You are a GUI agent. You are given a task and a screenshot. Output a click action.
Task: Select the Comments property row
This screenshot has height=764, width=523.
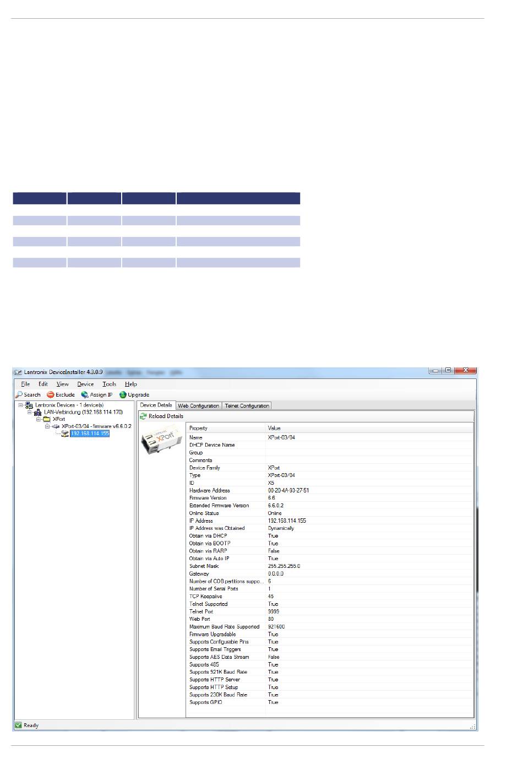[x=330, y=460]
